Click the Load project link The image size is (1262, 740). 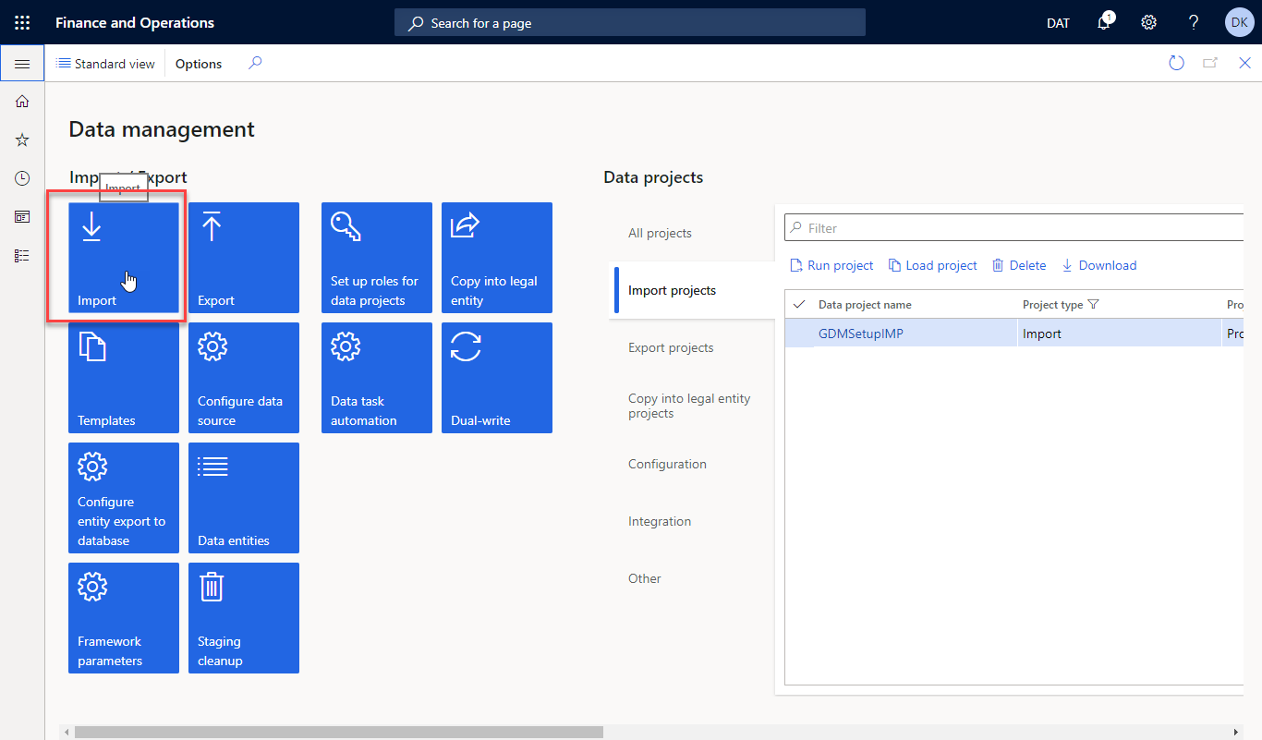(x=932, y=265)
